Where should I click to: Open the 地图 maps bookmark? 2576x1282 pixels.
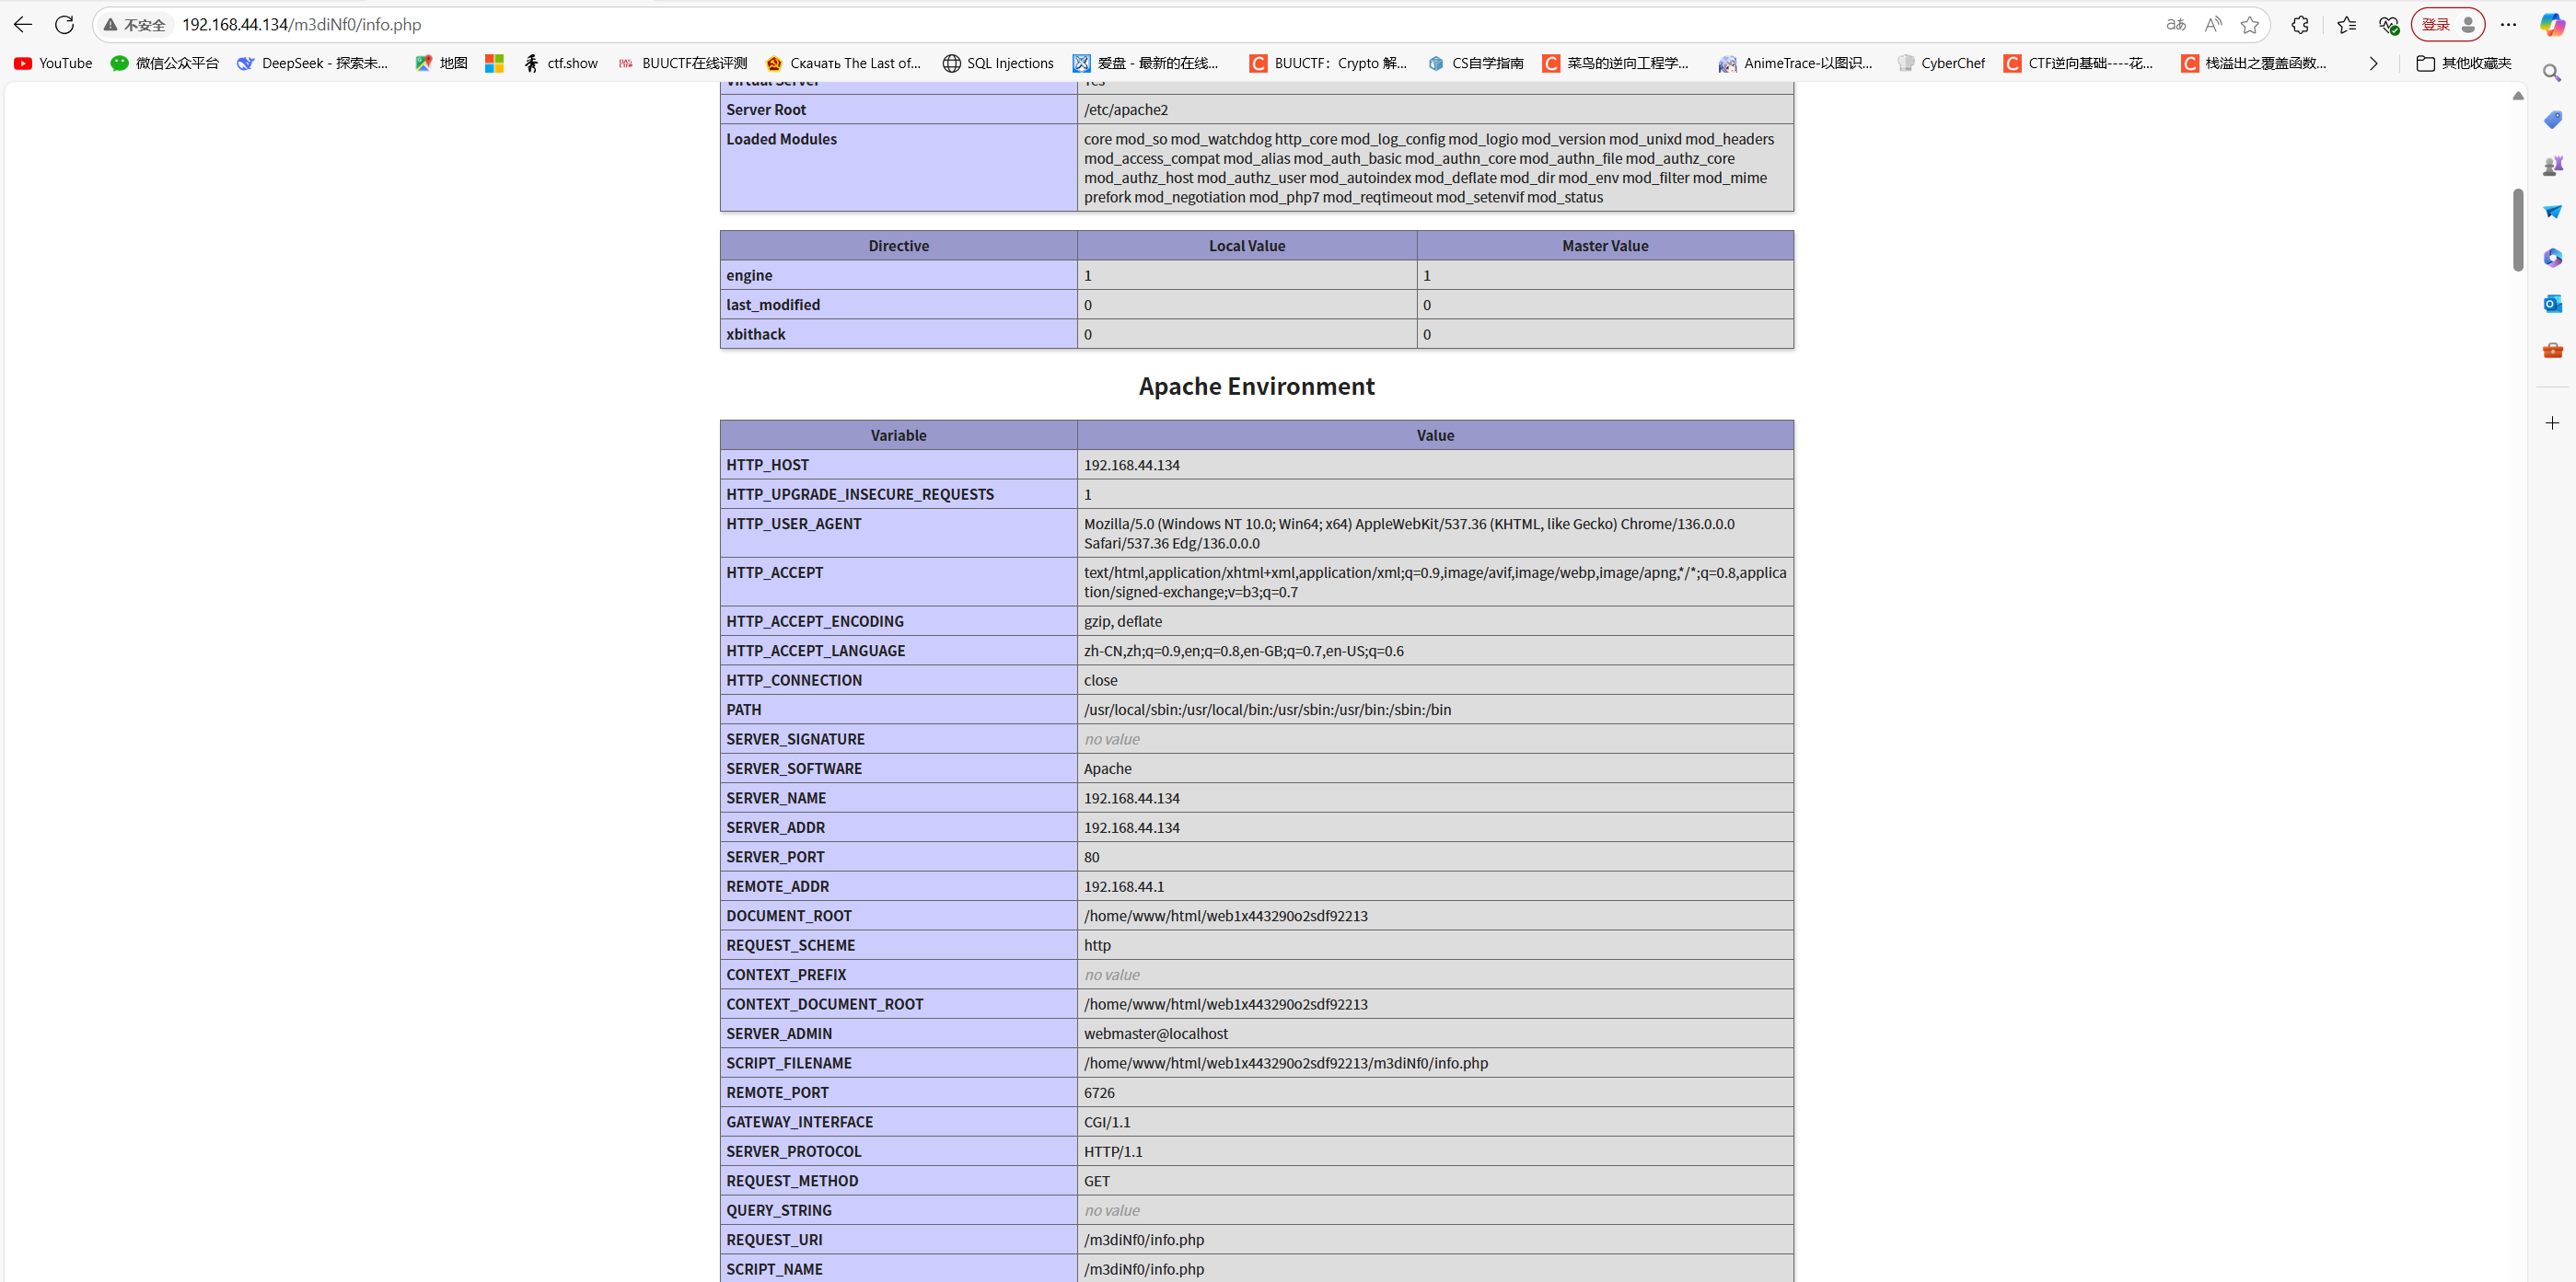coord(441,63)
